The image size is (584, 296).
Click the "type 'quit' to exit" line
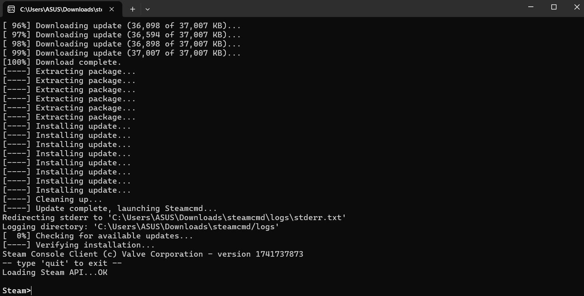tap(62, 263)
